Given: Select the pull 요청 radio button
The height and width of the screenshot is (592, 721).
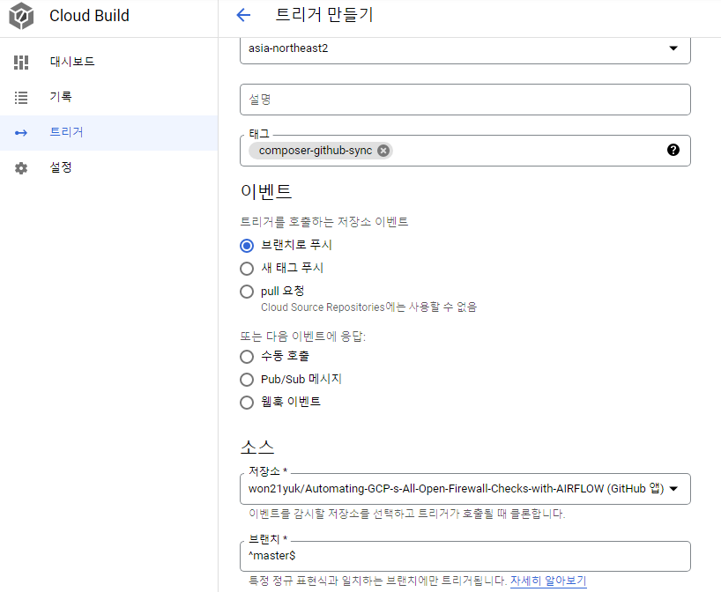Looking at the screenshot, I should coord(247,292).
